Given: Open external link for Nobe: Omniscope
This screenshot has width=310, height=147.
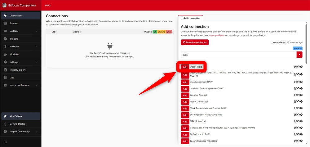Looking at the screenshot, I should [295, 101].
